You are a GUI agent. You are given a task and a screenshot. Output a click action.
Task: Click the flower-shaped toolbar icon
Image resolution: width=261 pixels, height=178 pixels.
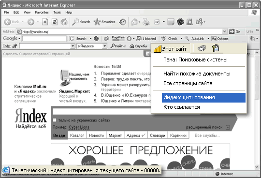(x=180, y=22)
